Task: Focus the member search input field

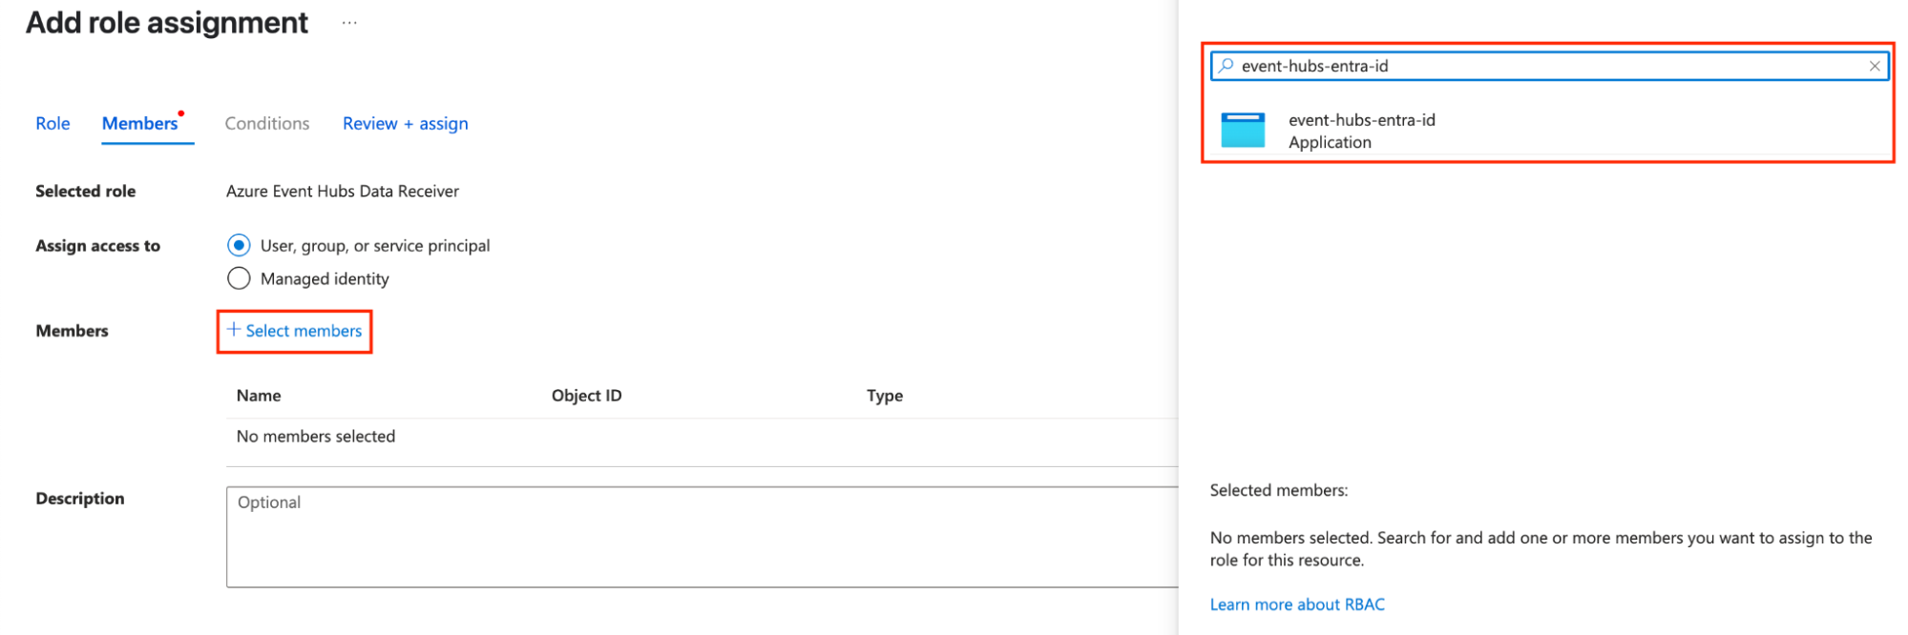Action: 1549,66
